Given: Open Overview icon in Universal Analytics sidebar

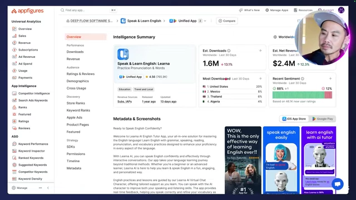Looking at the screenshot, I should tap(14, 29).
